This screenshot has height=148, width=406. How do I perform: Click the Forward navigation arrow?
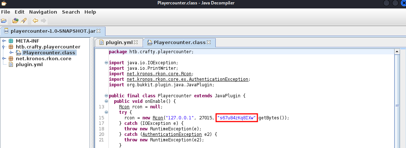click(44, 21)
